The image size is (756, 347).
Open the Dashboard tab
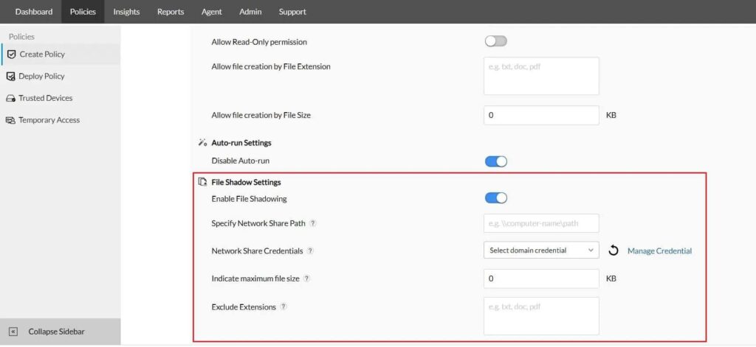pos(34,12)
